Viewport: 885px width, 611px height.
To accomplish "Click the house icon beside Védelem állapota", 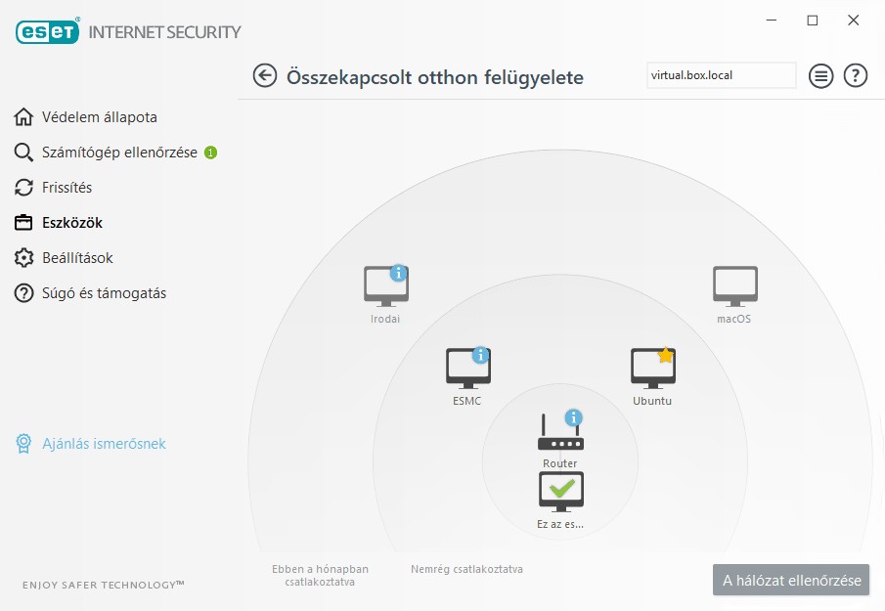I will pyautogui.click(x=23, y=116).
